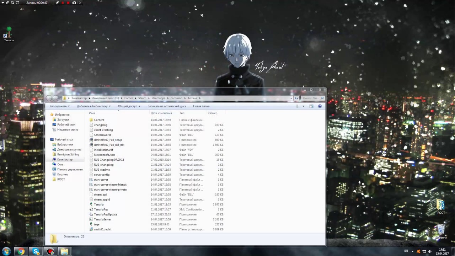Screen dimensions: 455x256
Task: Sort by Размер column header
Action: tap(216, 113)
